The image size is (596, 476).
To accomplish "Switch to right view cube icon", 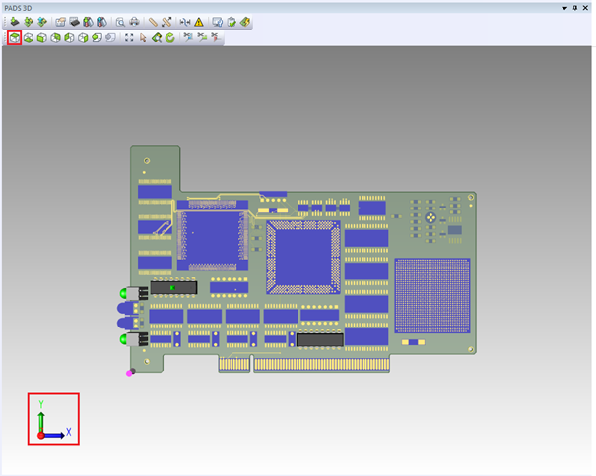I will click(83, 38).
